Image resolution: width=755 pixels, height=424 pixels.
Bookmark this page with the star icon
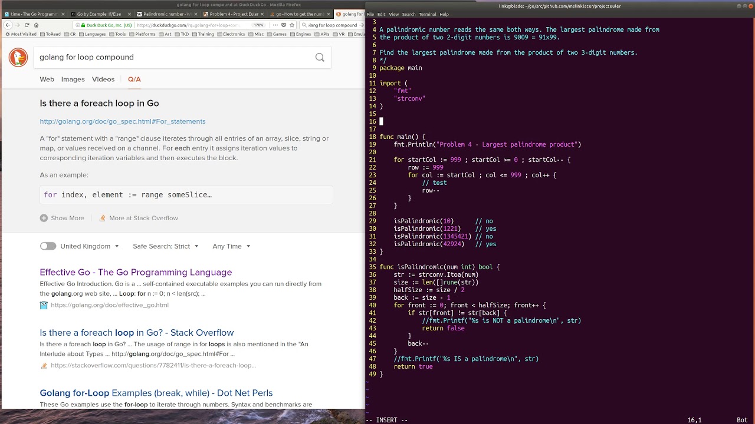(x=292, y=25)
